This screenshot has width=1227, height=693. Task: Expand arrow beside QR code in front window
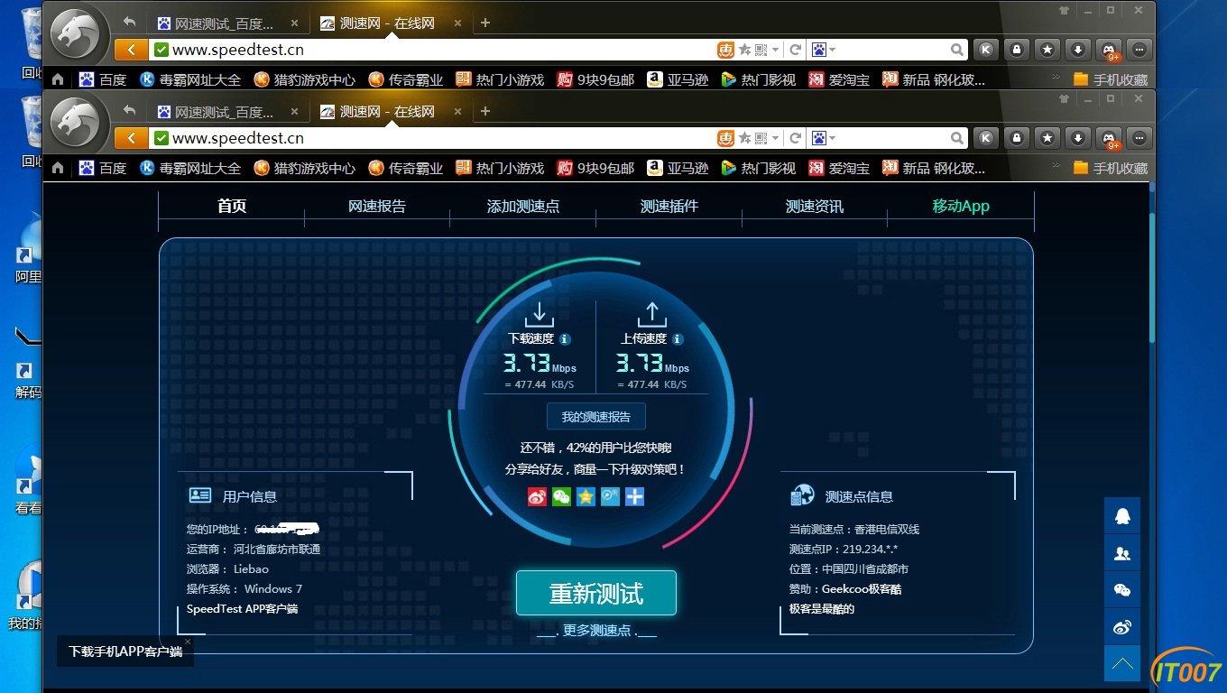point(776,138)
